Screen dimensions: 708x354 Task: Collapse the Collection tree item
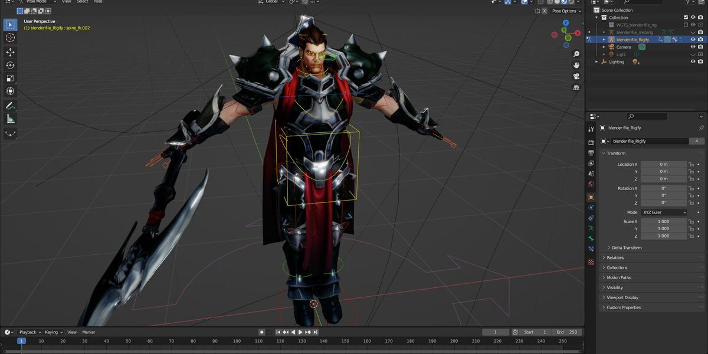(x=596, y=18)
